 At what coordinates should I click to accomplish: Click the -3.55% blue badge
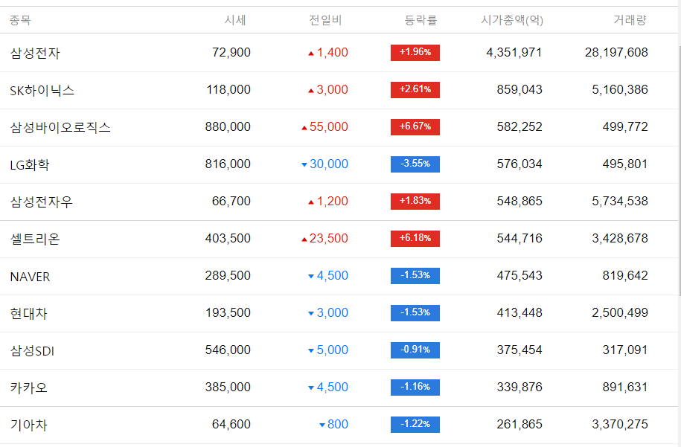tap(415, 164)
